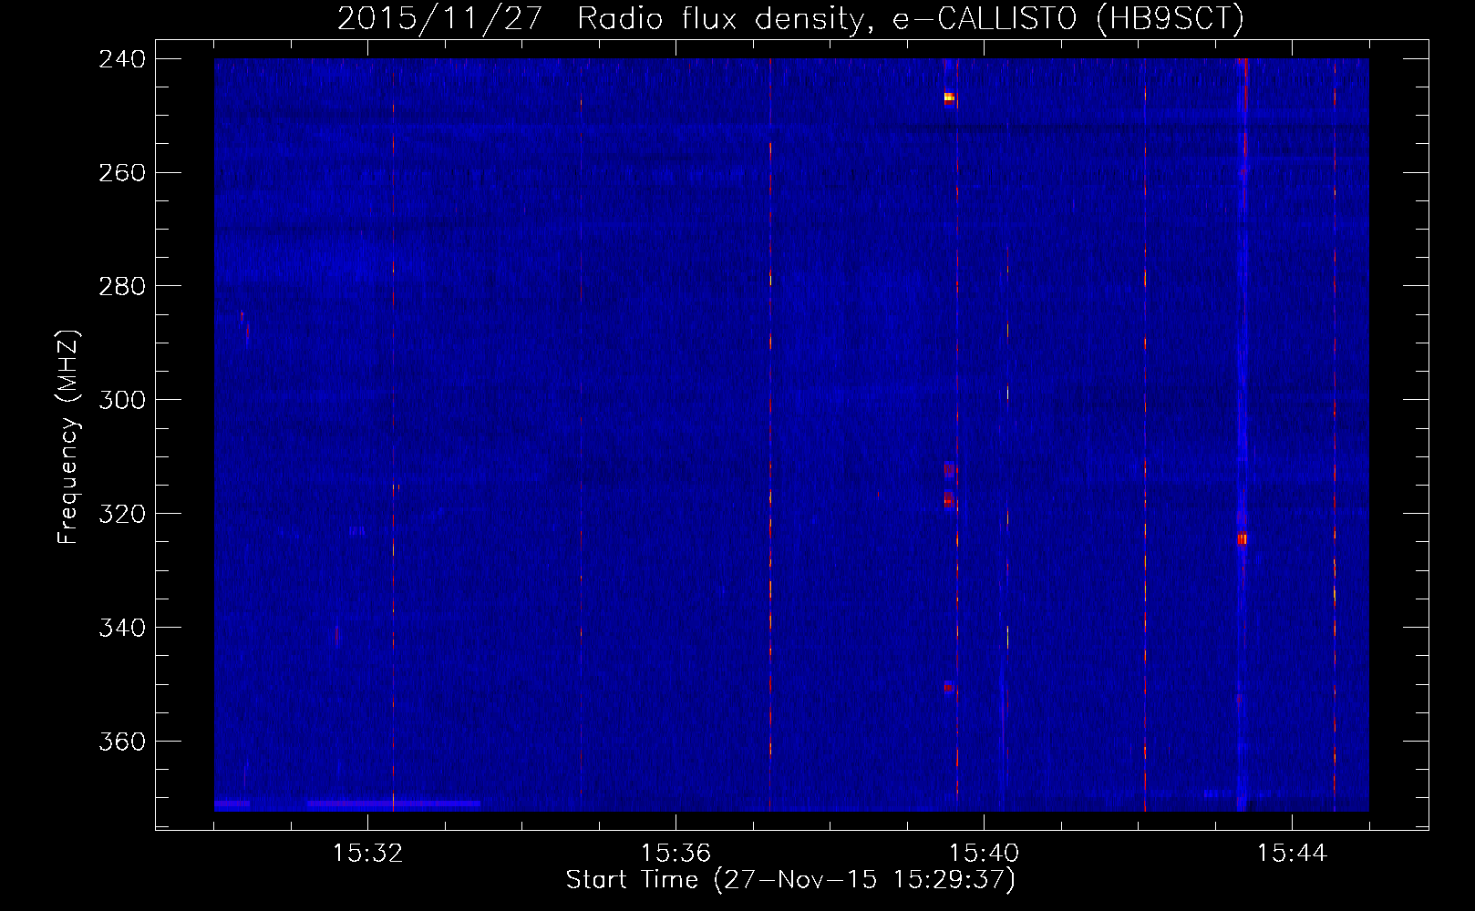Click the red burst spot near 325 MHz after 15:43

click(1242, 539)
